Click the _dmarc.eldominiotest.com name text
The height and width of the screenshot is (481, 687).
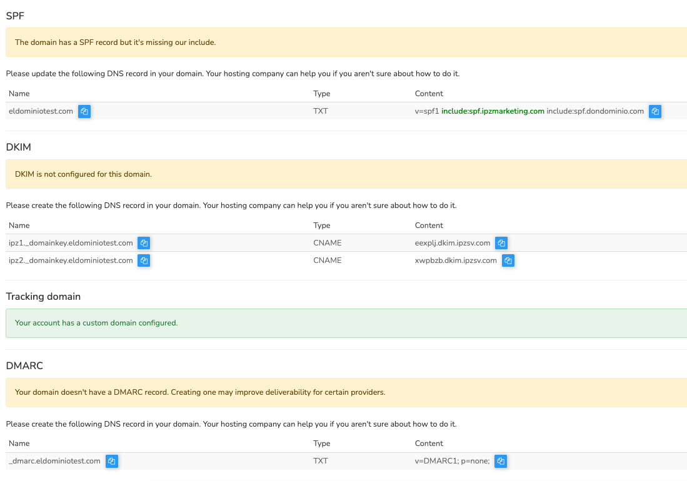click(x=54, y=461)
